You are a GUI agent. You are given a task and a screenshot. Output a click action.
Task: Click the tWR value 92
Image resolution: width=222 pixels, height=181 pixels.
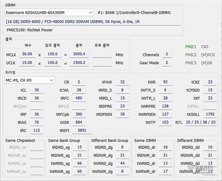(x=165, y=82)
